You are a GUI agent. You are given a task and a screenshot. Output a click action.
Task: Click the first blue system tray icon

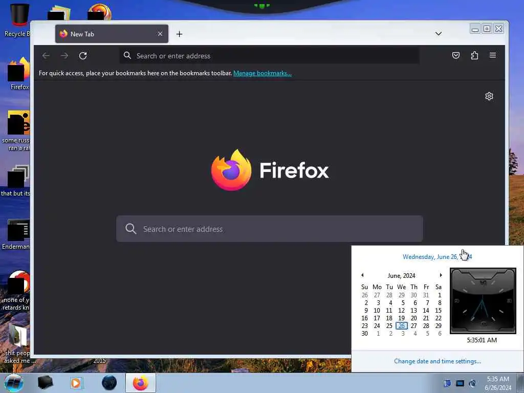tap(447, 383)
